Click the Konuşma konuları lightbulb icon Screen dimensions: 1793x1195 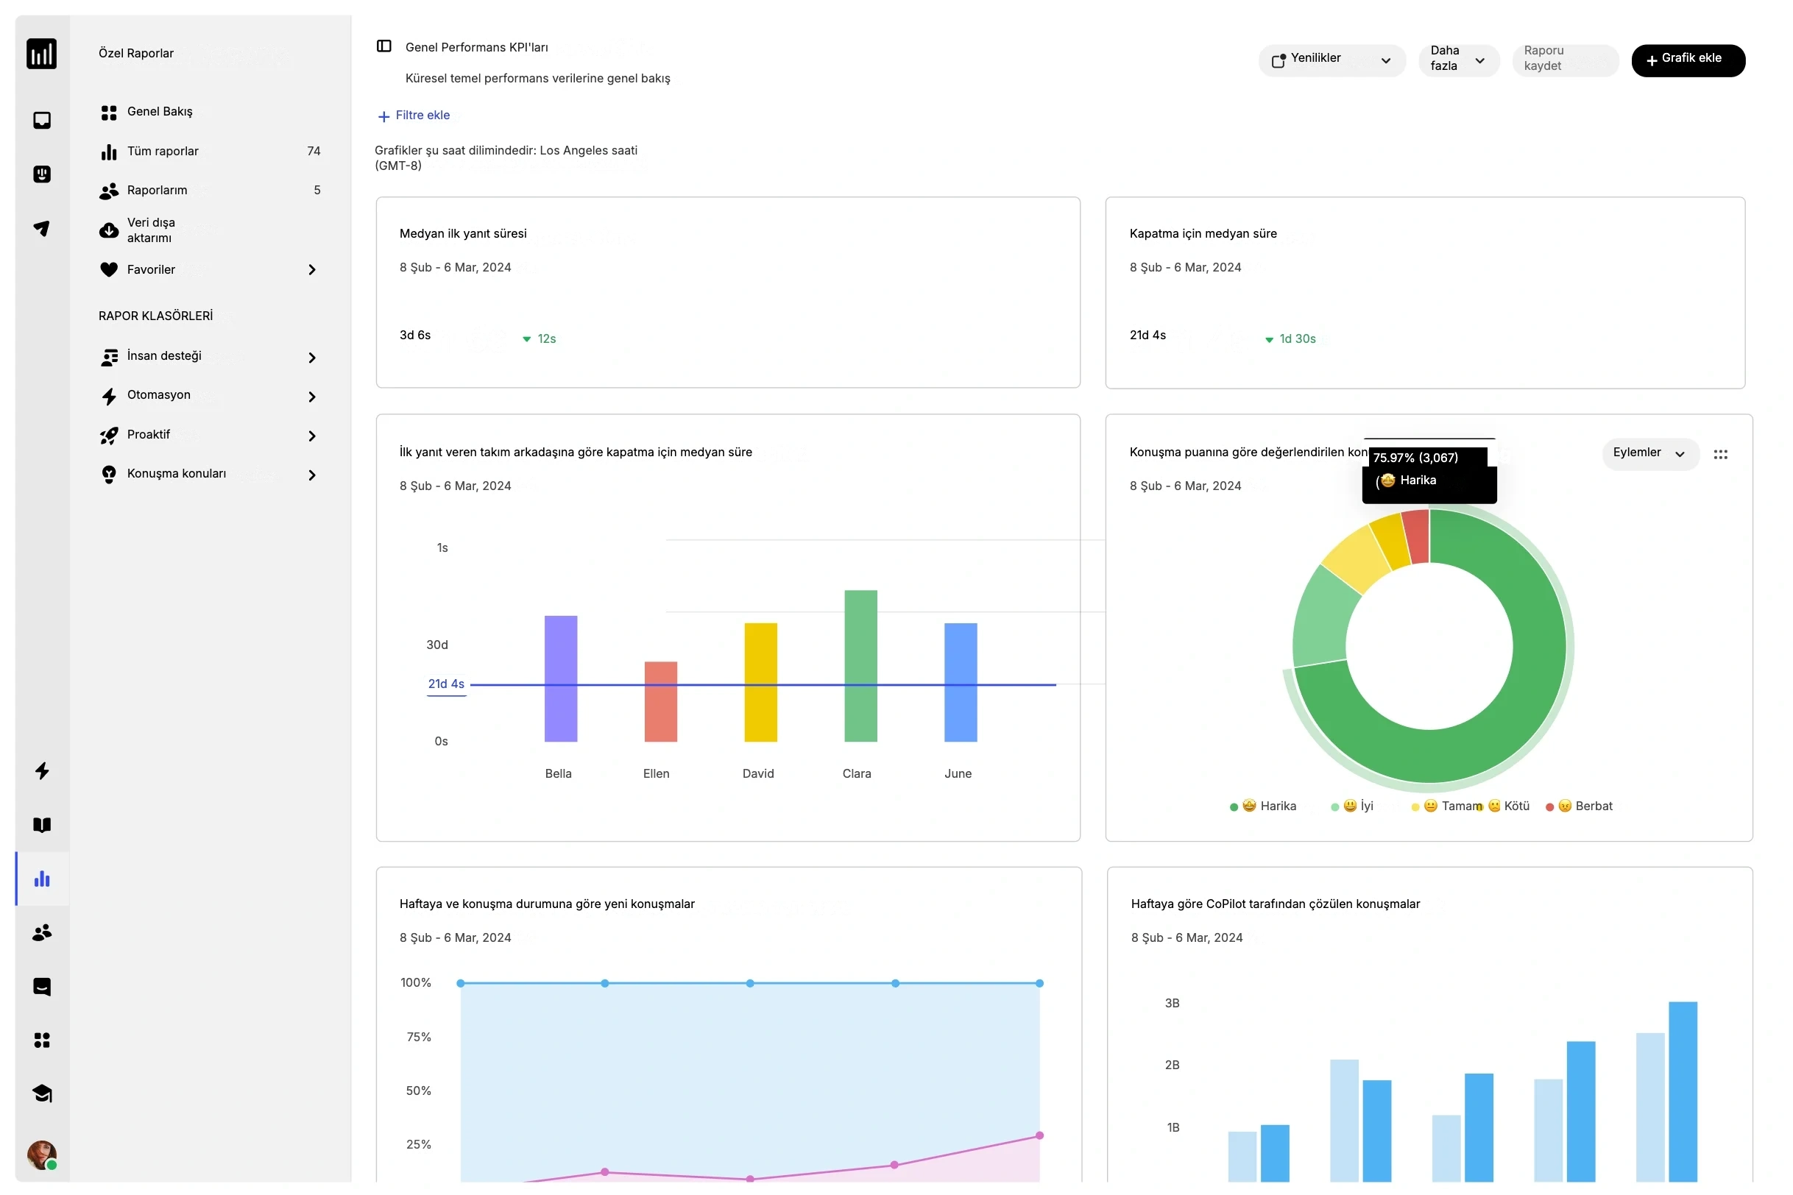pyautogui.click(x=109, y=474)
